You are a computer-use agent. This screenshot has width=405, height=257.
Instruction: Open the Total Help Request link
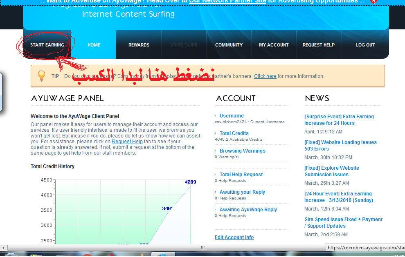pyautogui.click(x=241, y=175)
